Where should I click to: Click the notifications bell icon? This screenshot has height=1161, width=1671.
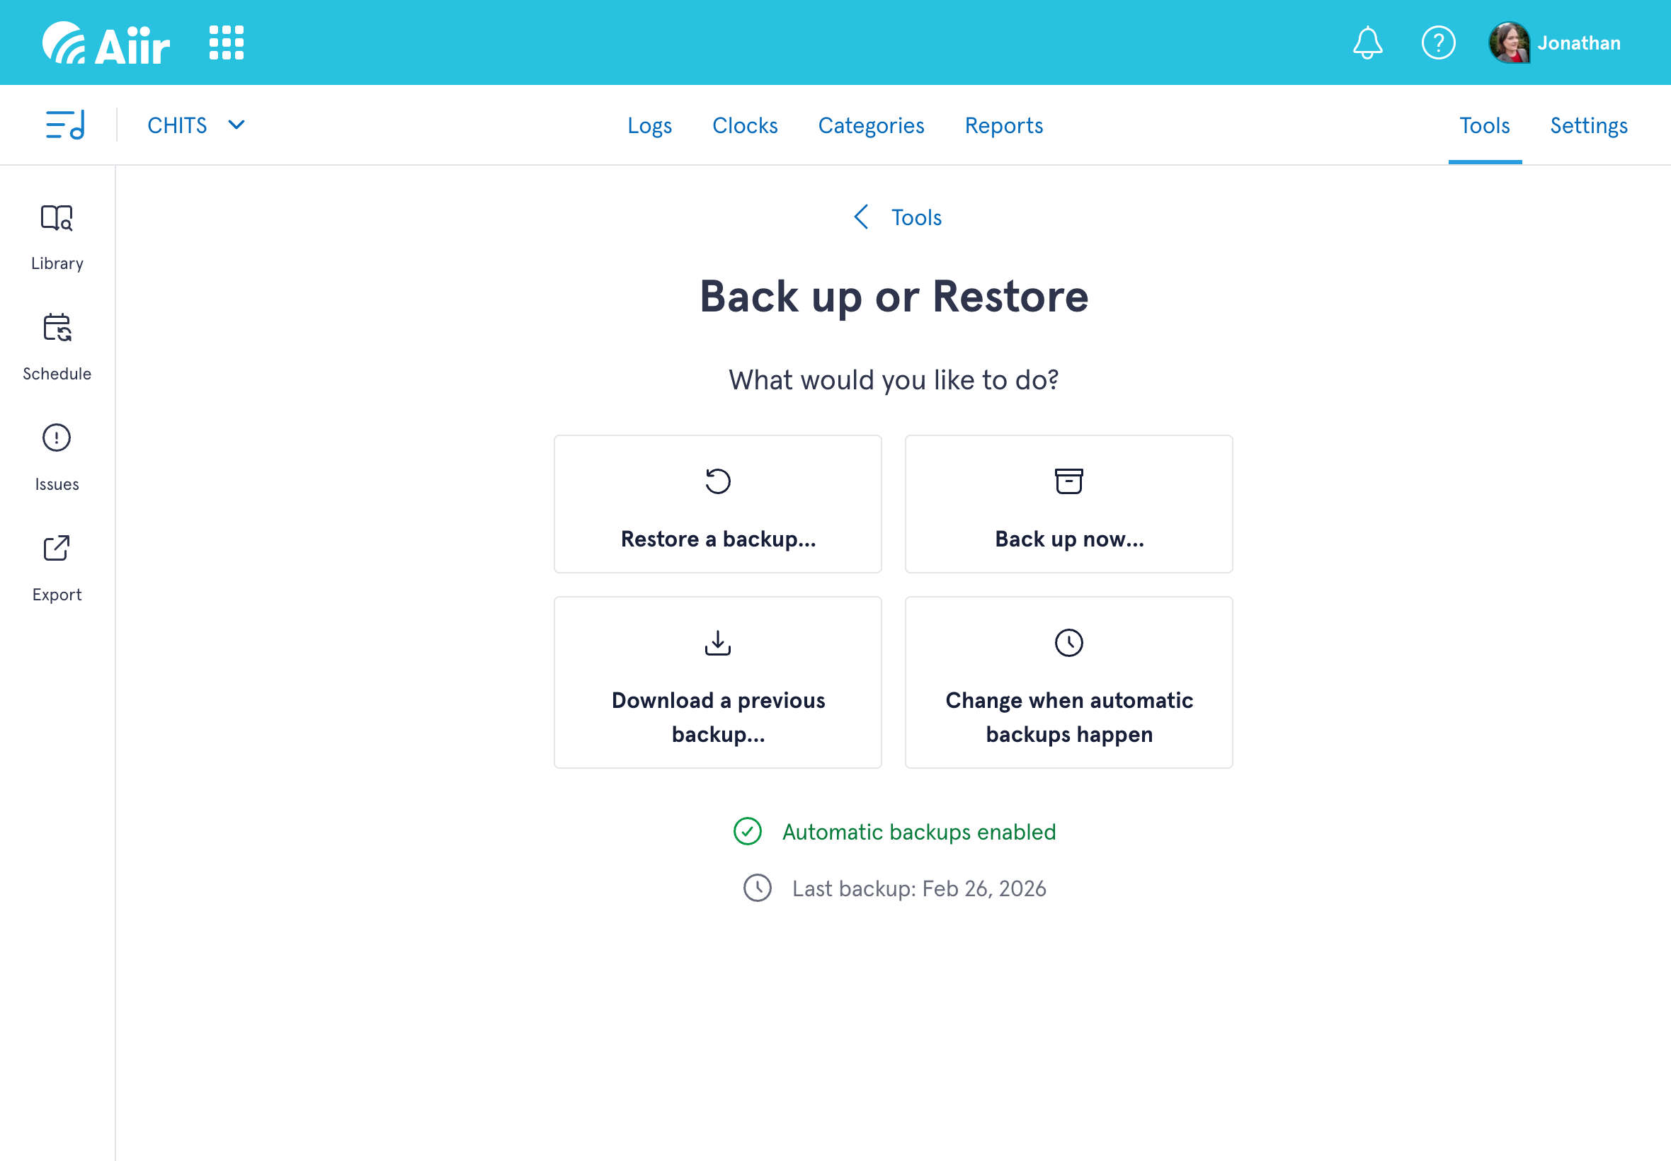[x=1367, y=43]
